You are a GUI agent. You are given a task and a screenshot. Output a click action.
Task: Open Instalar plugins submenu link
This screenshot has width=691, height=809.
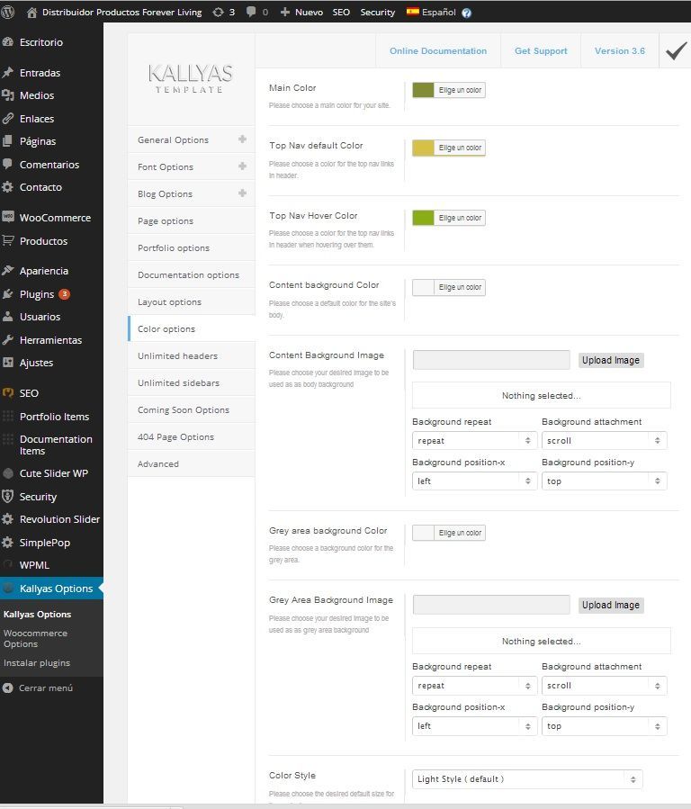click(x=37, y=662)
